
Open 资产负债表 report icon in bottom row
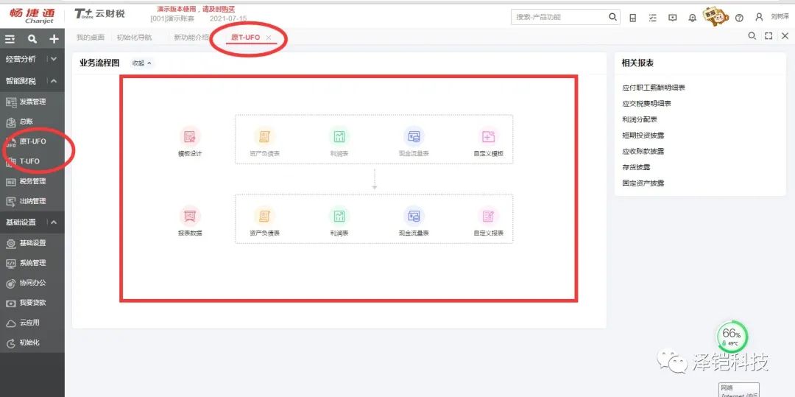265,216
